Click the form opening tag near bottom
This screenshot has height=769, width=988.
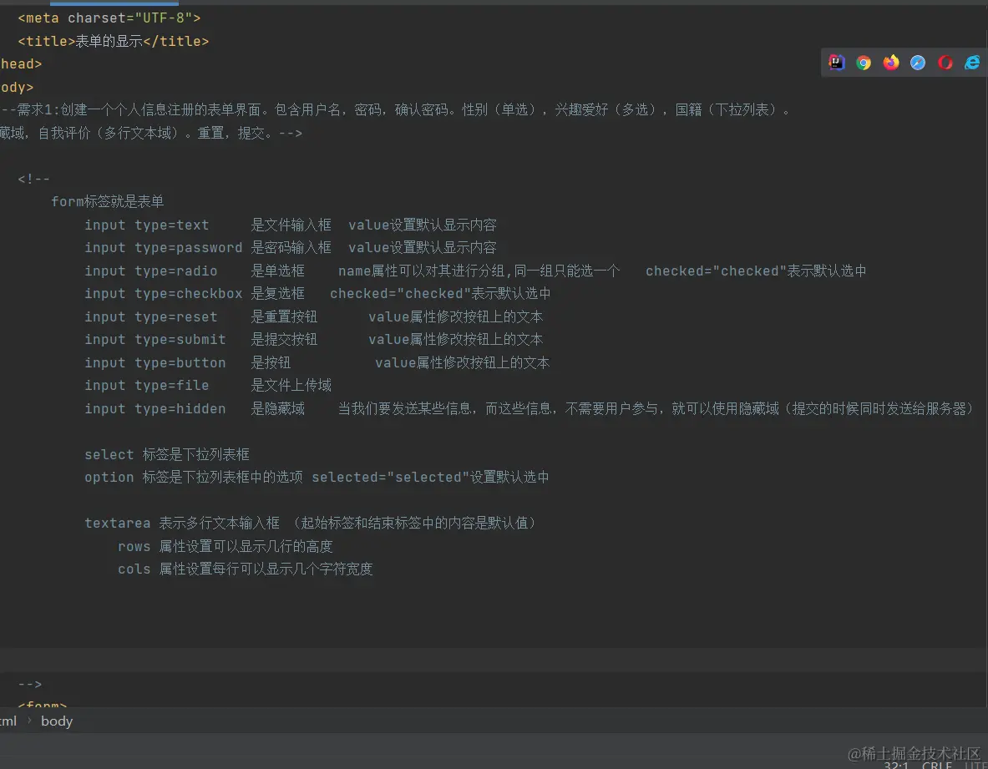[x=42, y=706]
